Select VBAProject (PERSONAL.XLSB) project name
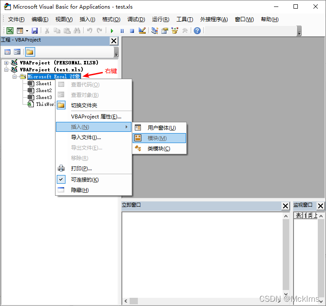This screenshot has width=326, height=306. tap(59, 63)
